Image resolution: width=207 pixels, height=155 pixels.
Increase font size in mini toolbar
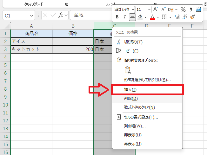pos(156,10)
